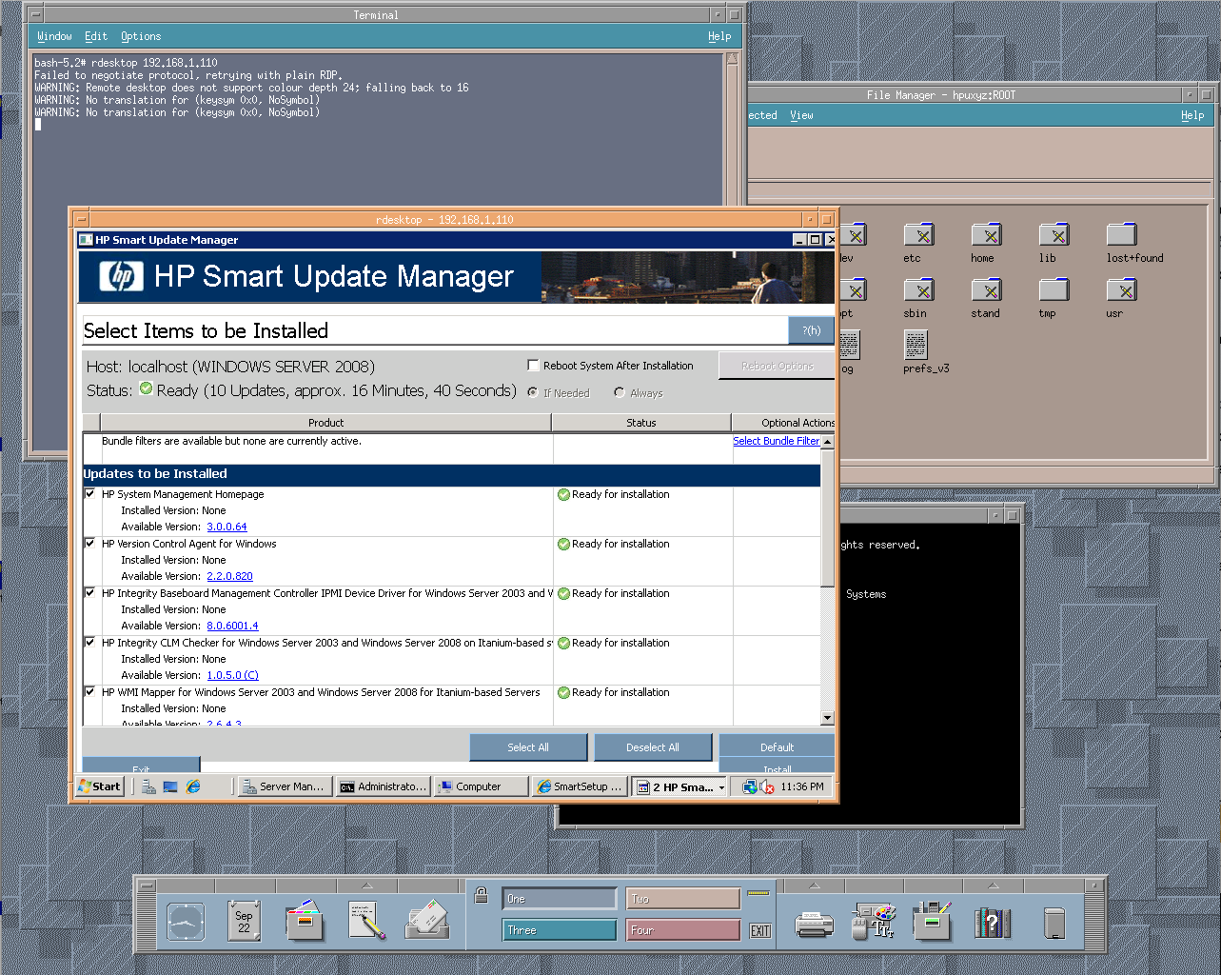
Task: Expand the subpanel above the text editor
Action: (366, 885)
